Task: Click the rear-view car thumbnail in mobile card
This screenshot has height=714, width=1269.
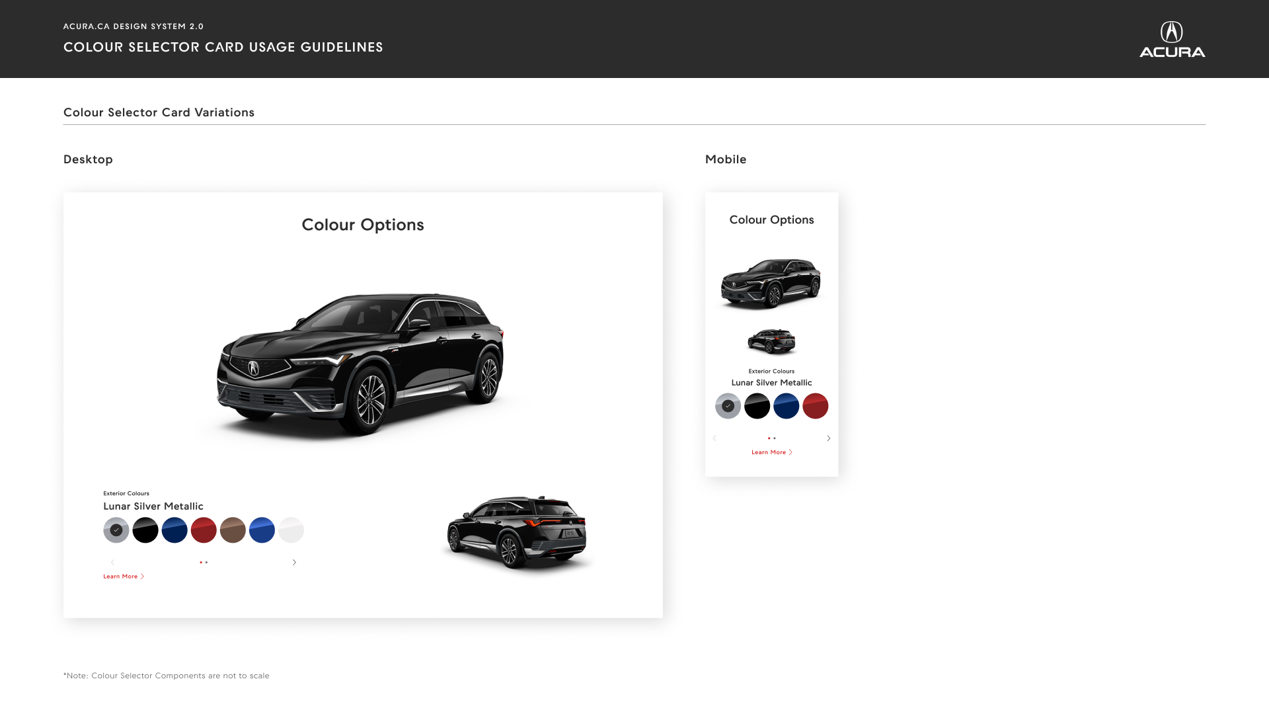Action: [771, 342]
